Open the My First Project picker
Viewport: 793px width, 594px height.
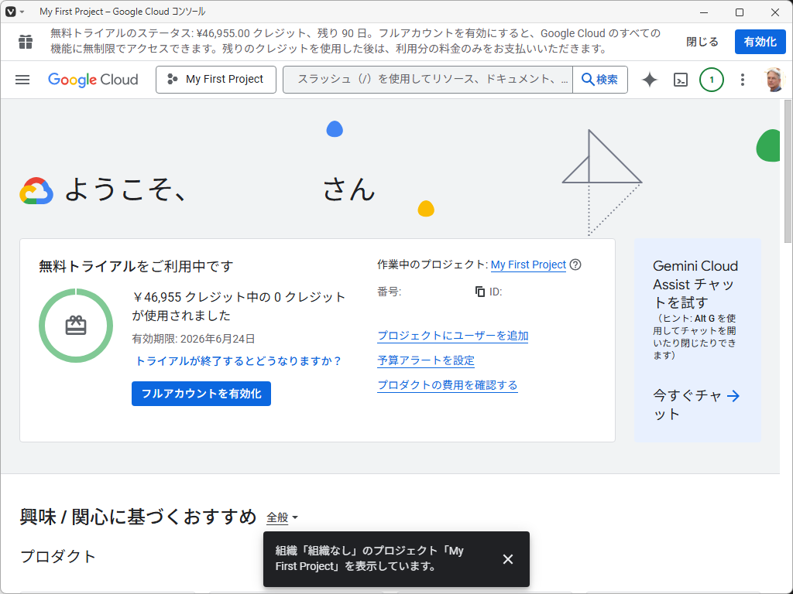(215, 79)
